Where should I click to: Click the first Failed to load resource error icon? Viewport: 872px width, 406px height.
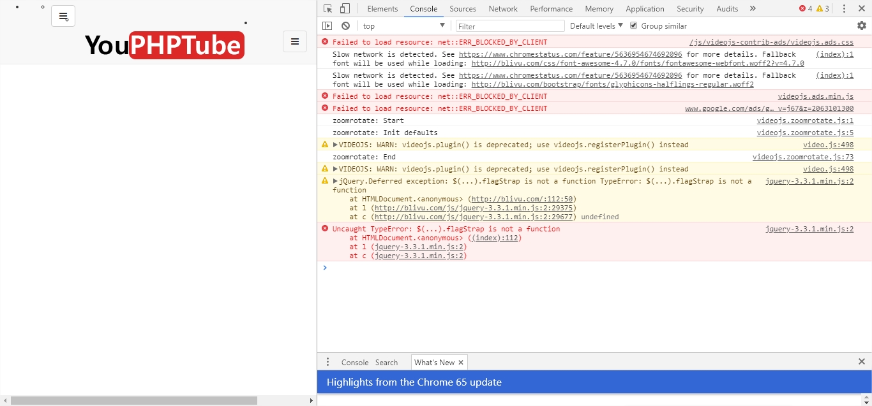[325, 41]
